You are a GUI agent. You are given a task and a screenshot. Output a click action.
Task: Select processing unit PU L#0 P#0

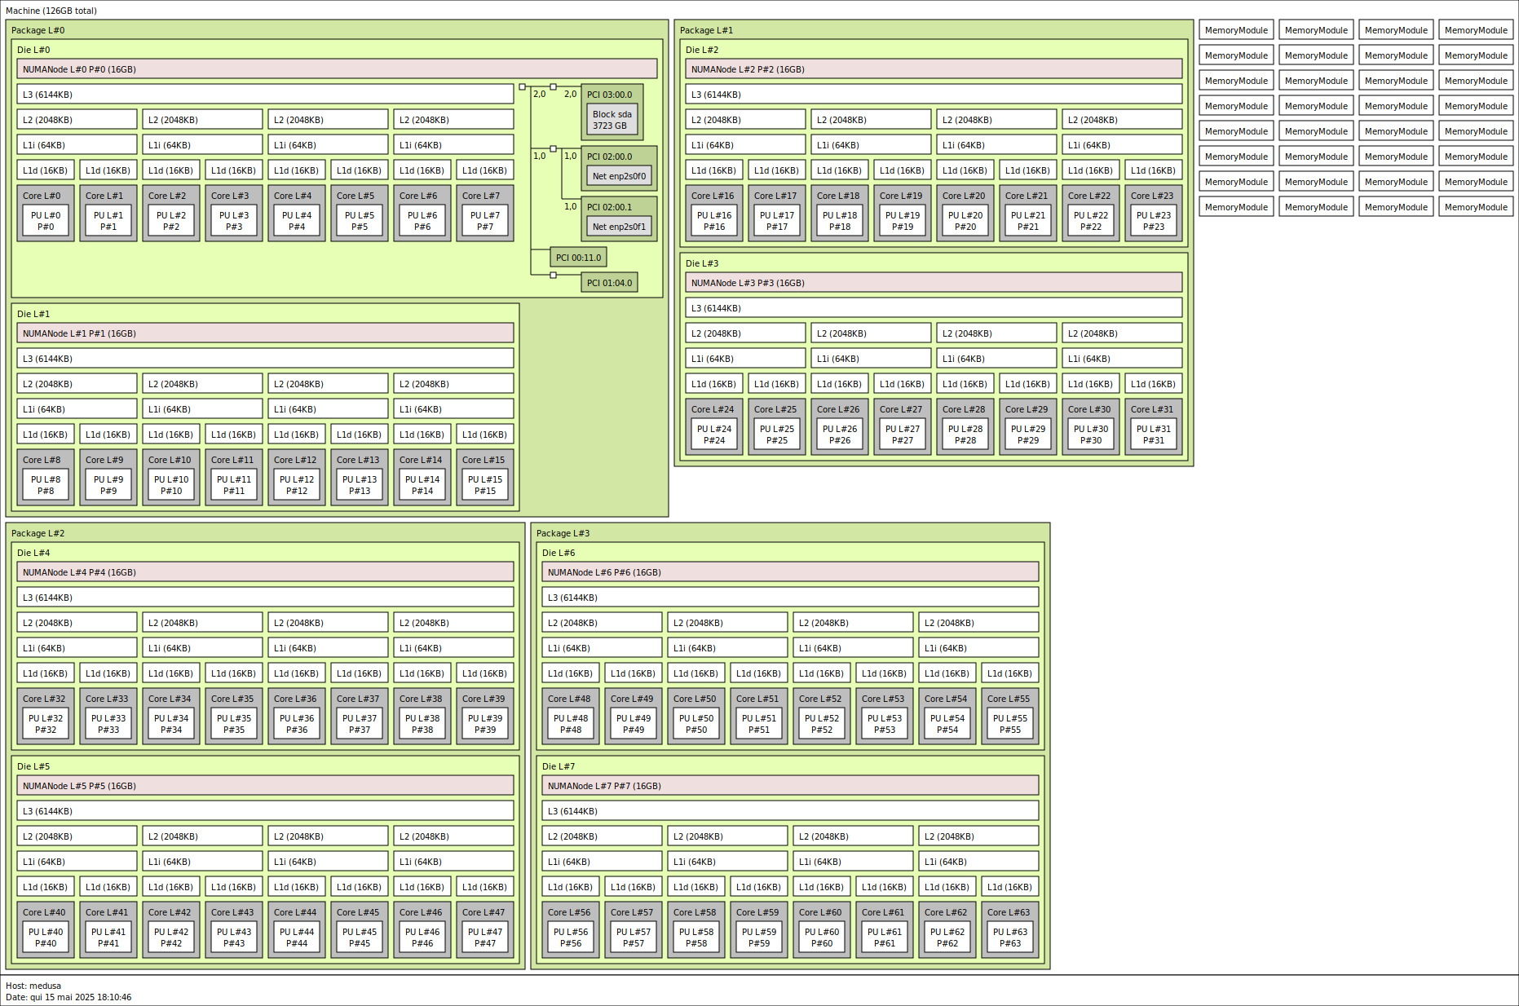point(46,221)
